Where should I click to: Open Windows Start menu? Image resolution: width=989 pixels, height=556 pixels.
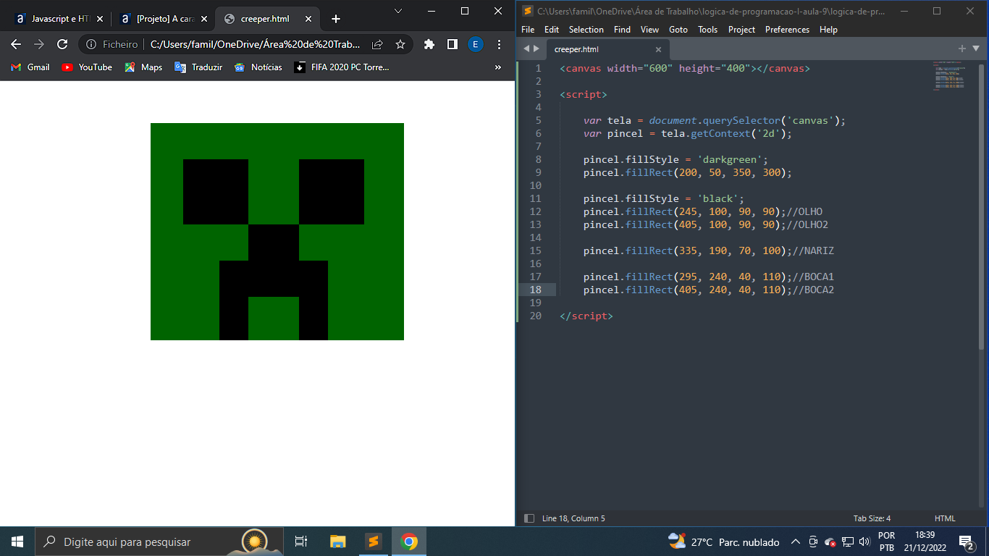17,542
